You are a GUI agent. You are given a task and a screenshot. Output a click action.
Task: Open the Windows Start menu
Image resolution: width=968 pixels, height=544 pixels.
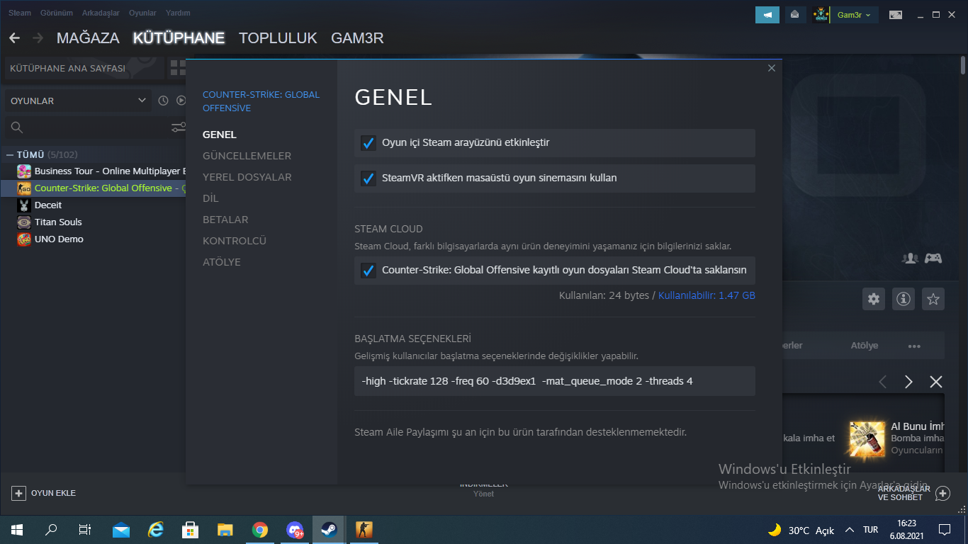[x=17, y=530]
